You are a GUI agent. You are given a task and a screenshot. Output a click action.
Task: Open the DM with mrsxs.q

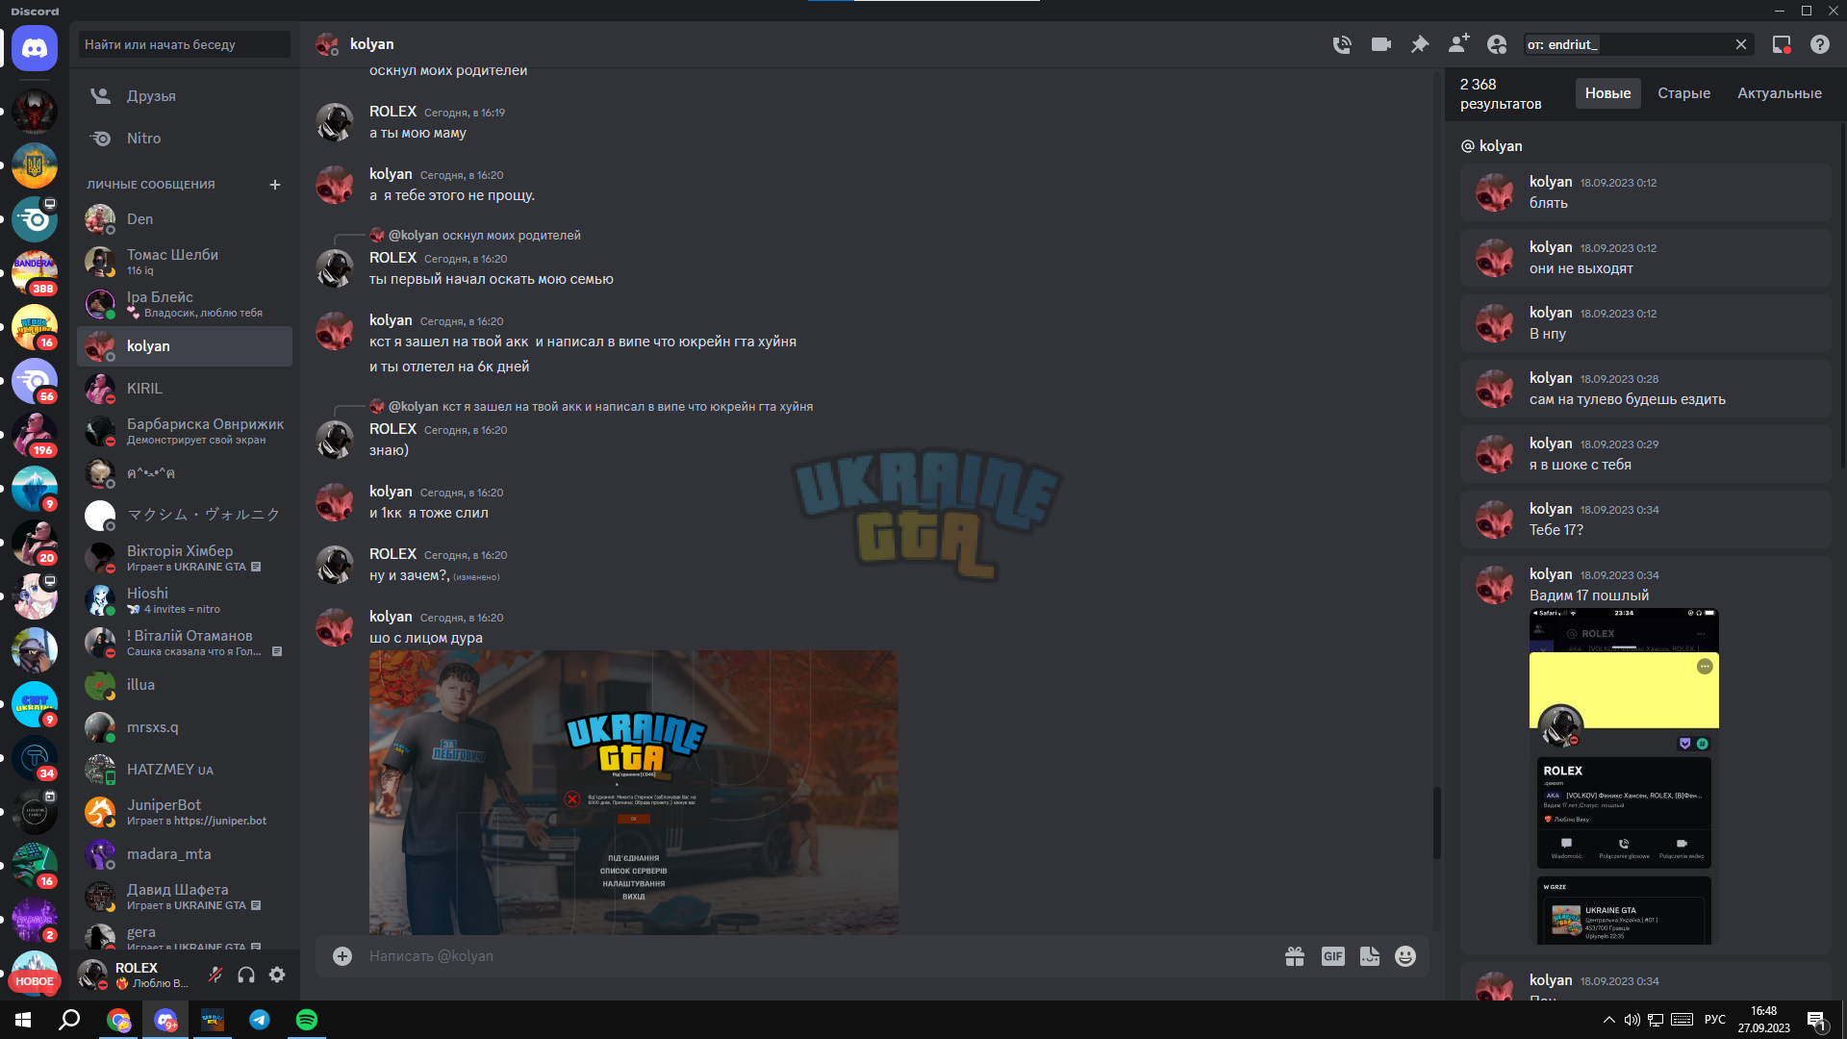185,727
